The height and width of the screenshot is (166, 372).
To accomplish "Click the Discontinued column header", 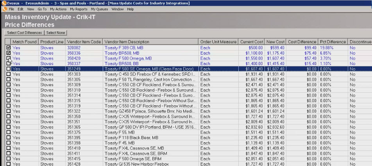I will (x=360, y=42).
